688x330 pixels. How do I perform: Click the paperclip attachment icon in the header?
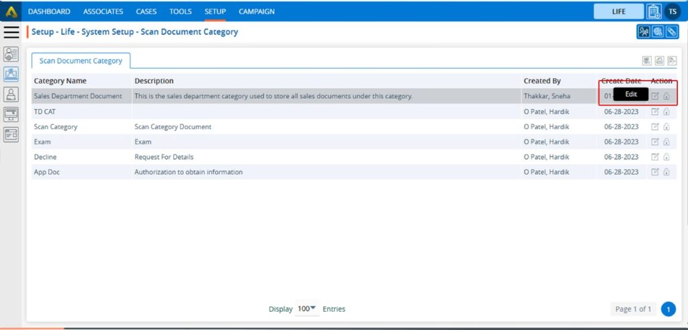671,32
